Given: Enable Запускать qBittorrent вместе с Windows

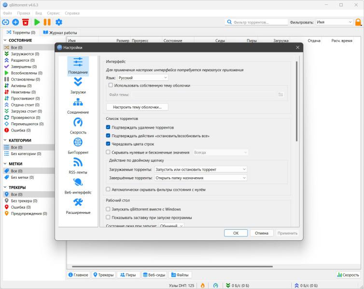Looking at the screenshot, I should coord(108,209).
